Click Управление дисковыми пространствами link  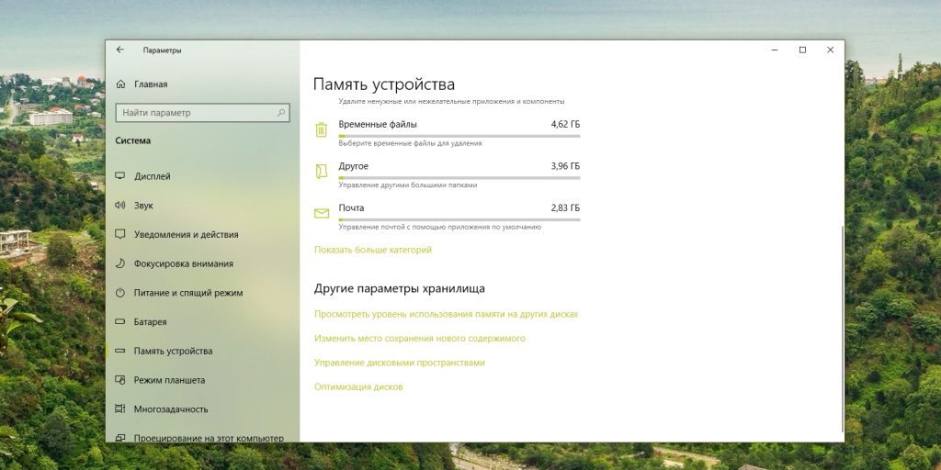pyautogui.click(x=399, y=363)
